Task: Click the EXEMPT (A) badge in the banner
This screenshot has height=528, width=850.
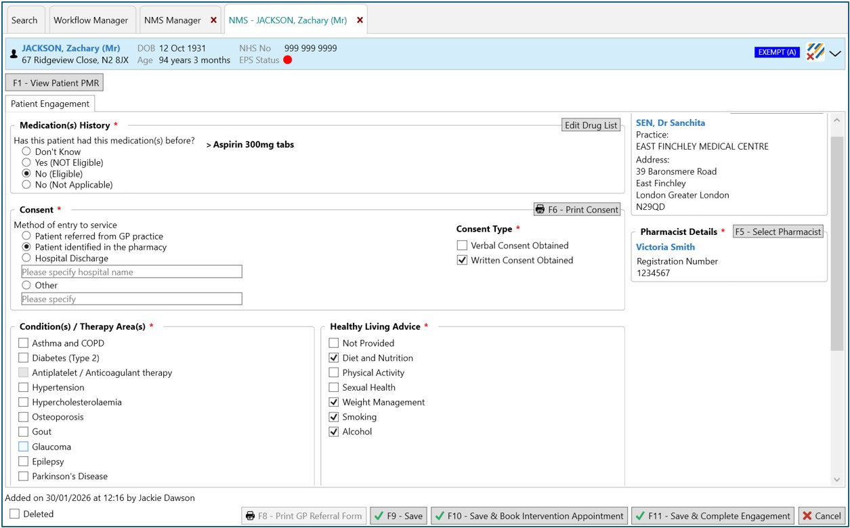Action: pos(776,51)
